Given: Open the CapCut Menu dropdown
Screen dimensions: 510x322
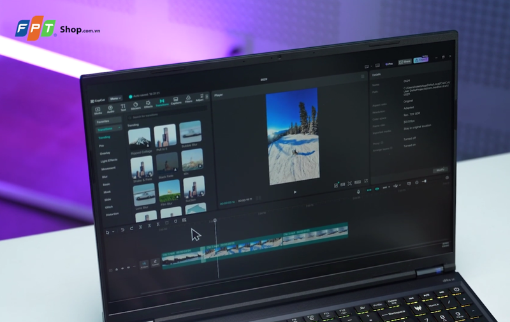Looking at the screenshot, I should coord(115,99).
